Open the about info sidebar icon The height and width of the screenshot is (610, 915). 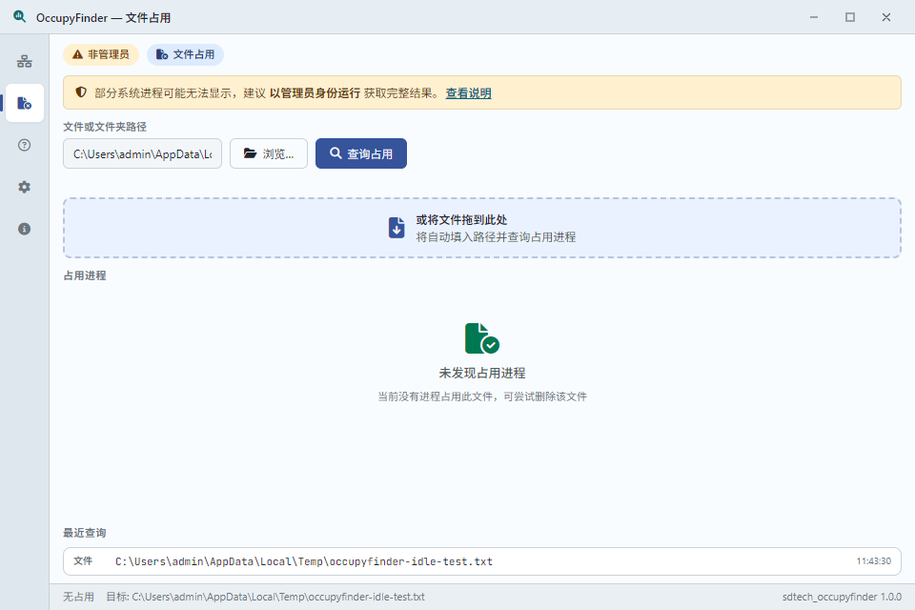tap(24, 229)
